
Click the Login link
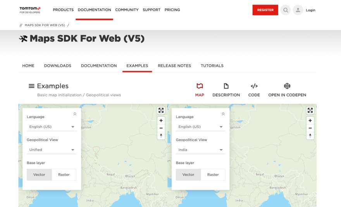(310, 10)
